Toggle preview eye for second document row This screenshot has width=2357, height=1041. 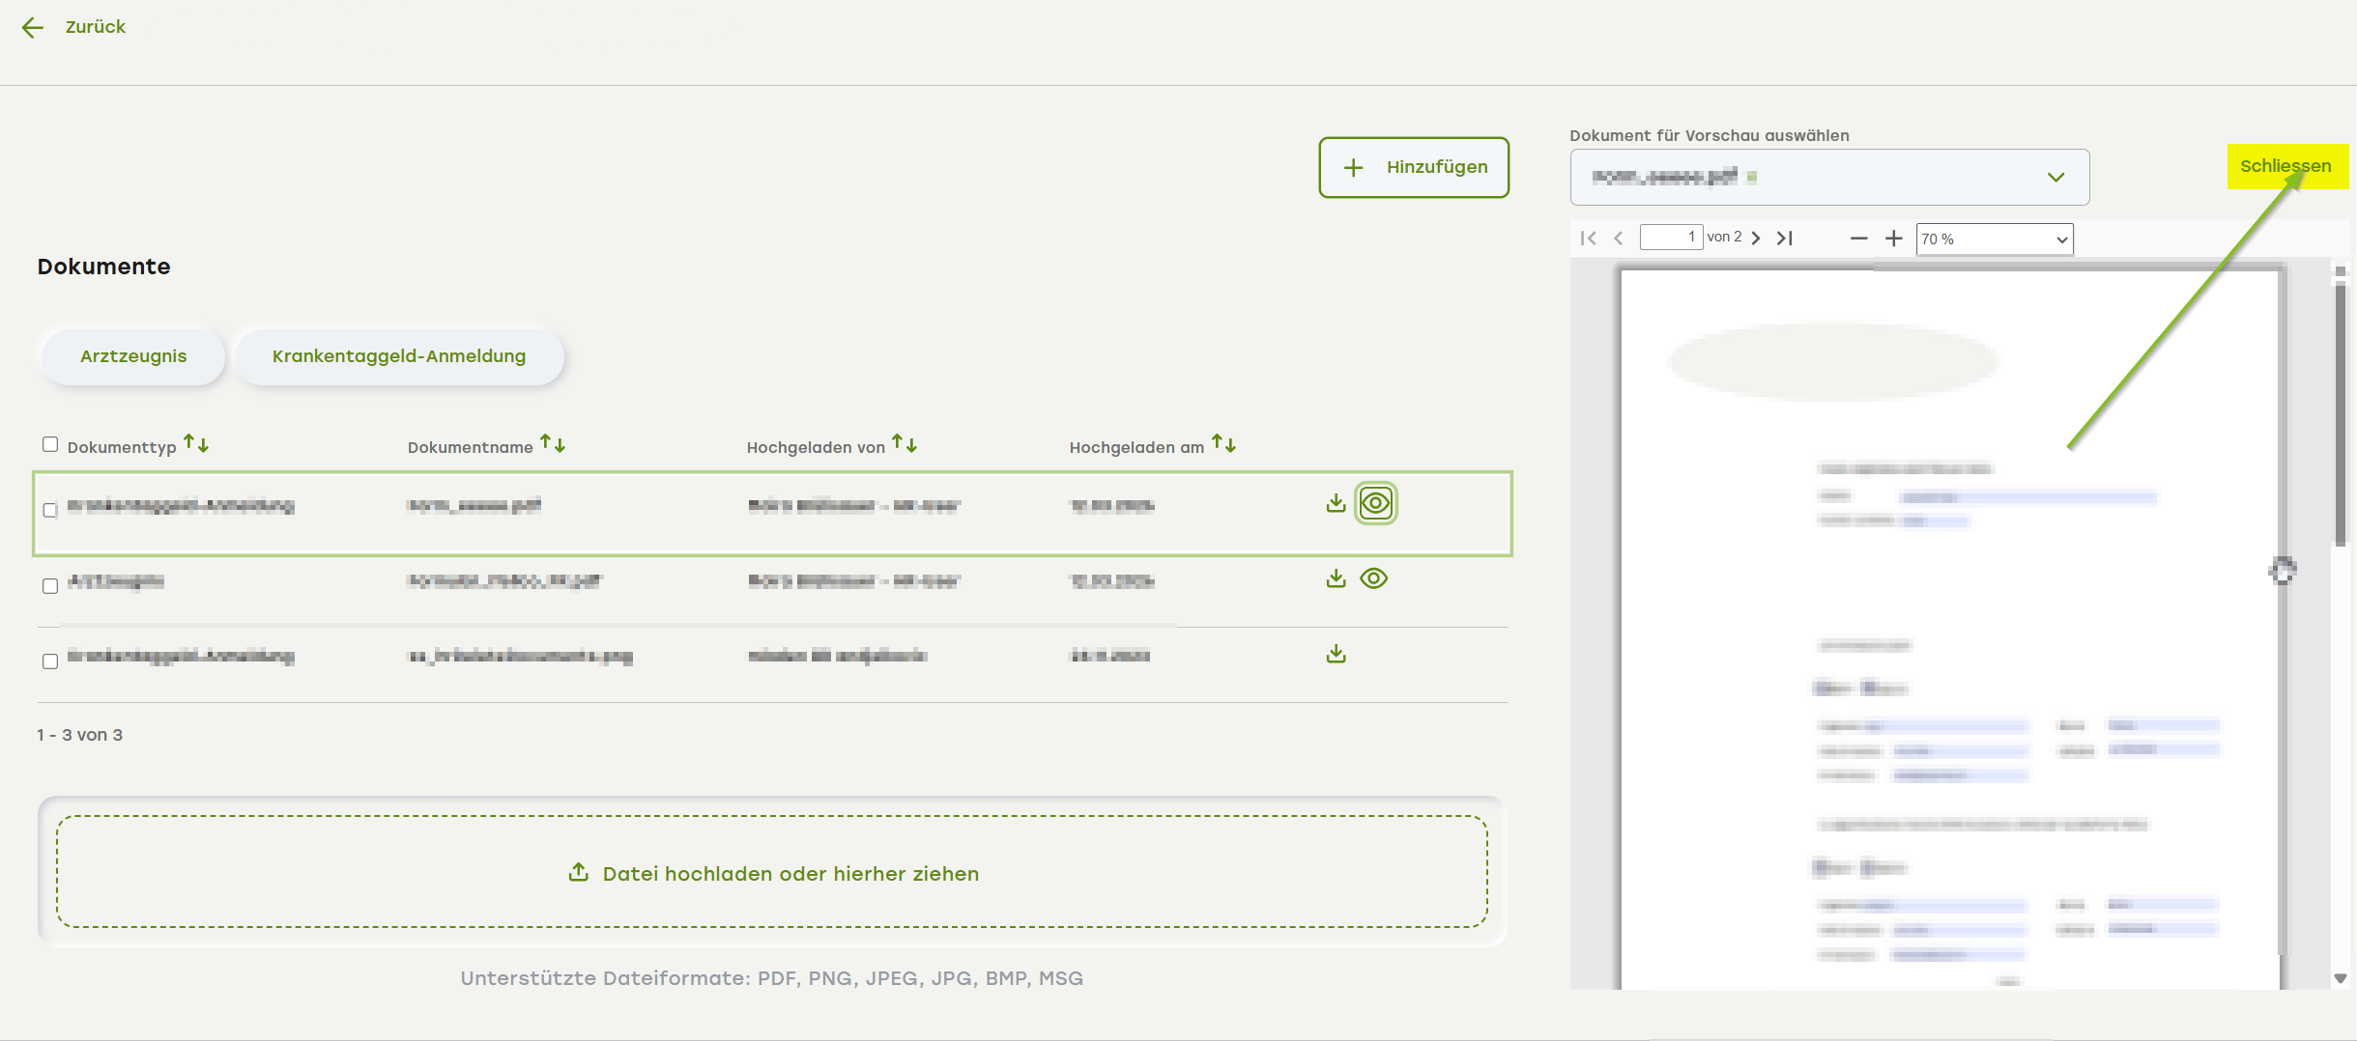(x=1373, y=578)
